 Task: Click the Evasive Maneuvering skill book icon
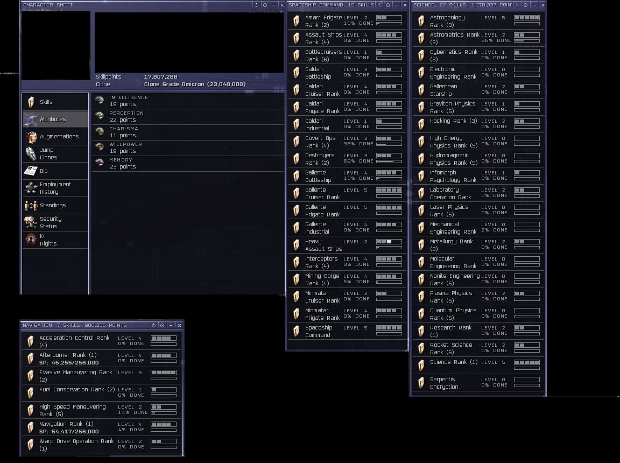tap(31, 376)
